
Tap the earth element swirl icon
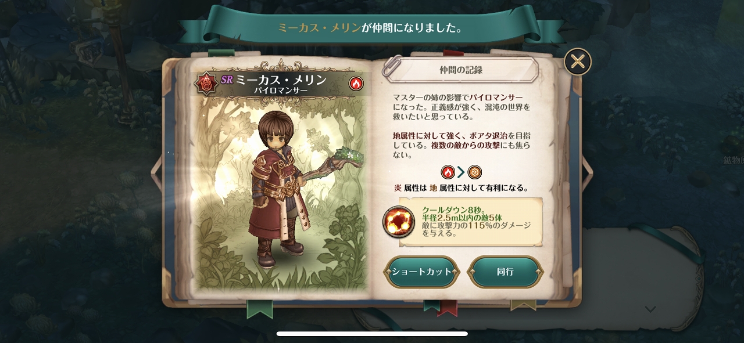pos(475,172)
